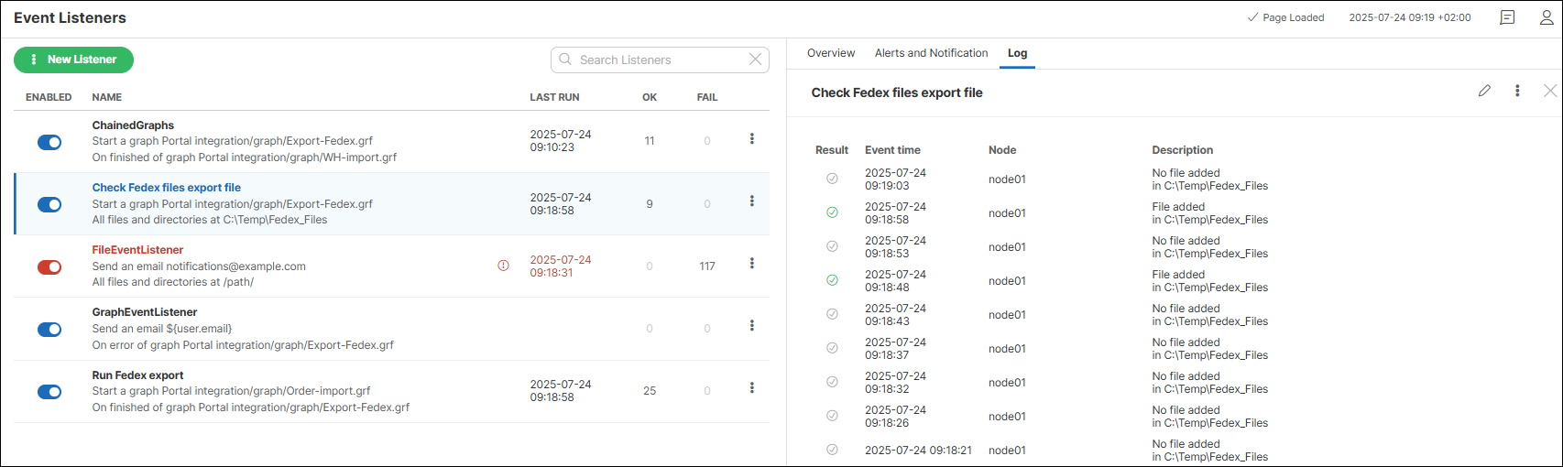Open the detail panel three-dot menu
The width and height of the screenshot is (1563, 467).
(x=1517, y=91)
